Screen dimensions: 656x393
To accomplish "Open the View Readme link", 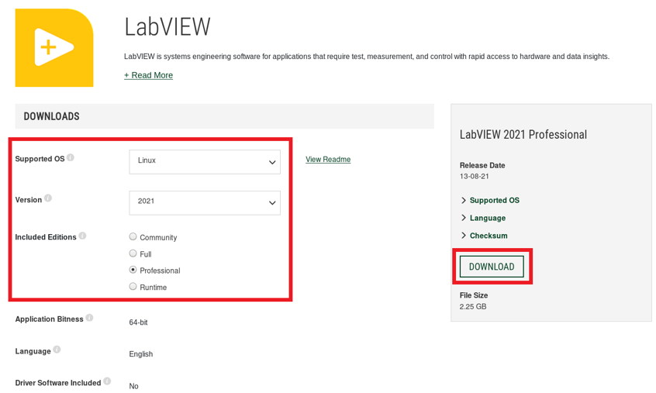I will click(328, 159).
